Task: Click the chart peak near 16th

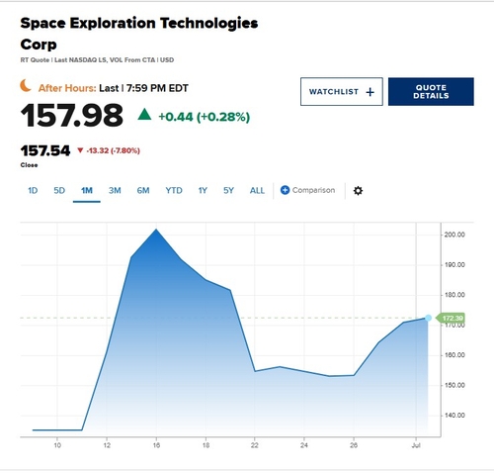Action: [x=156, y=230]
